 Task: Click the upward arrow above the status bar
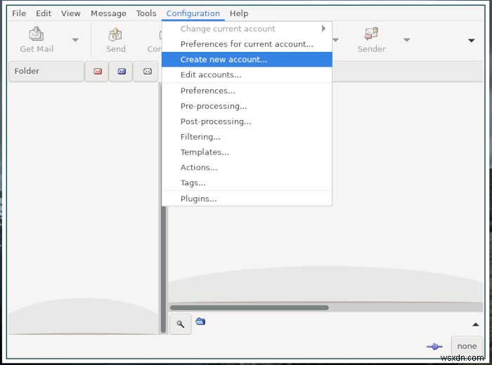(x=476, y=324)
